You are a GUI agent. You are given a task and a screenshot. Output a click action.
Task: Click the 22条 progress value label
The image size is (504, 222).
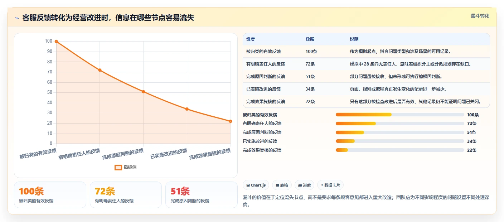472,150
